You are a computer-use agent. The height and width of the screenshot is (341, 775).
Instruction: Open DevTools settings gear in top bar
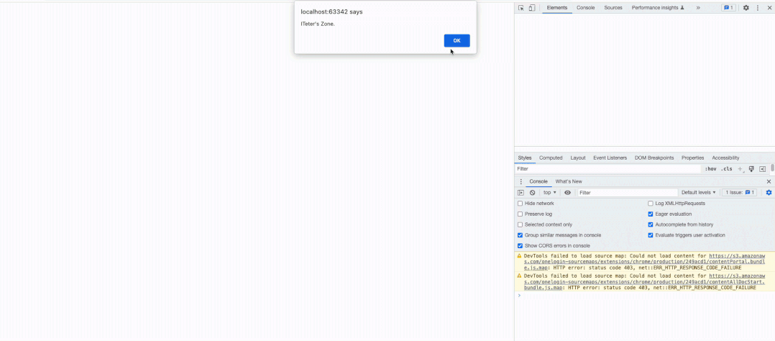coord(746,8)
